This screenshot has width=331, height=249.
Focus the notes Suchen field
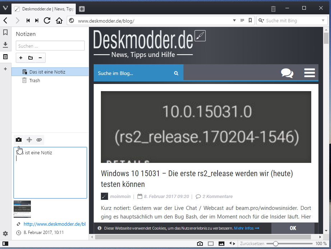[50, 46]
